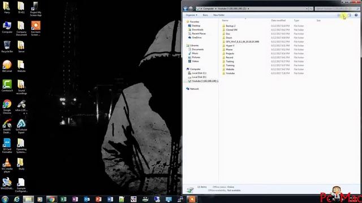
Task: Select the Backup-2 folder row
Action: click(x=263, y=26)
